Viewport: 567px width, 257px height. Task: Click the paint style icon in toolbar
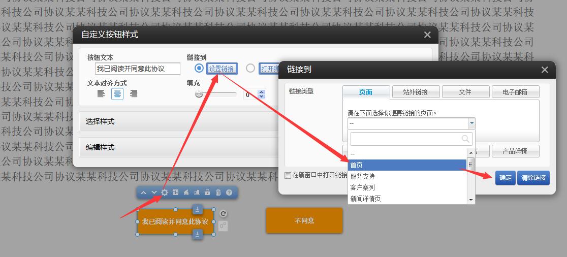(186, 192)
